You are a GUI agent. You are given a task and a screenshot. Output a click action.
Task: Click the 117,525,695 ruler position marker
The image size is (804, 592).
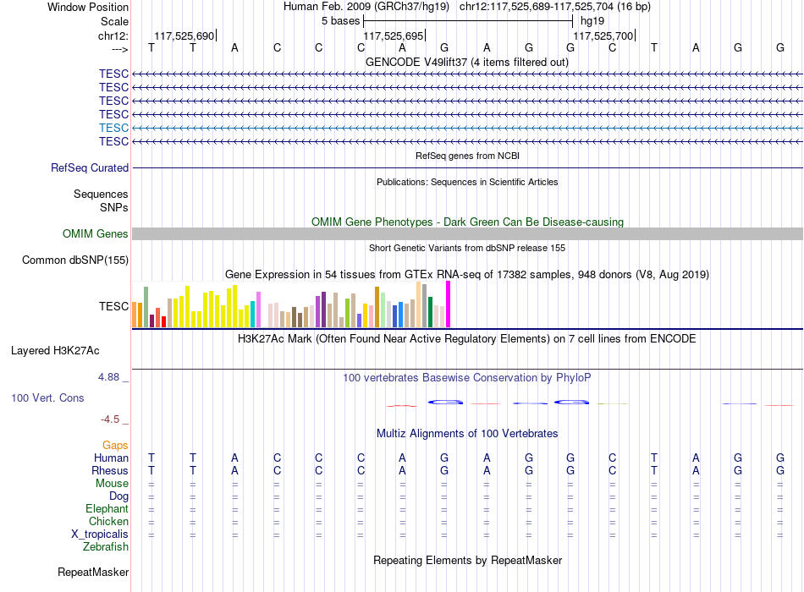coord(394,36)
